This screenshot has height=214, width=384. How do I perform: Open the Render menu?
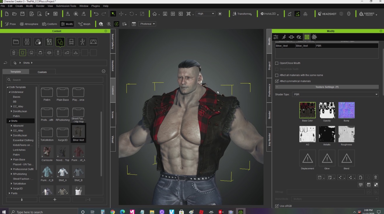pyautogui.click(x=40, y=6)
